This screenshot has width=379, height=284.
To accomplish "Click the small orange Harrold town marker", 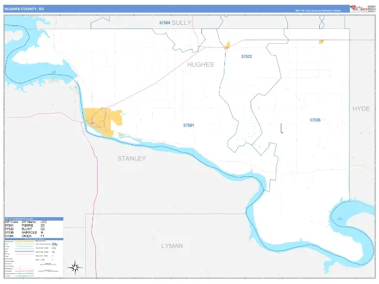I will [321, 42].
